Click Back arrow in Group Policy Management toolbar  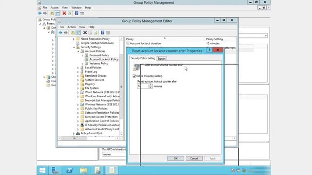[40, 13]
